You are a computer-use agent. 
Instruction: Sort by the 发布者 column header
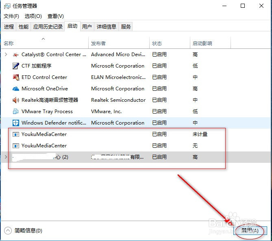click(x=119, y=43)
